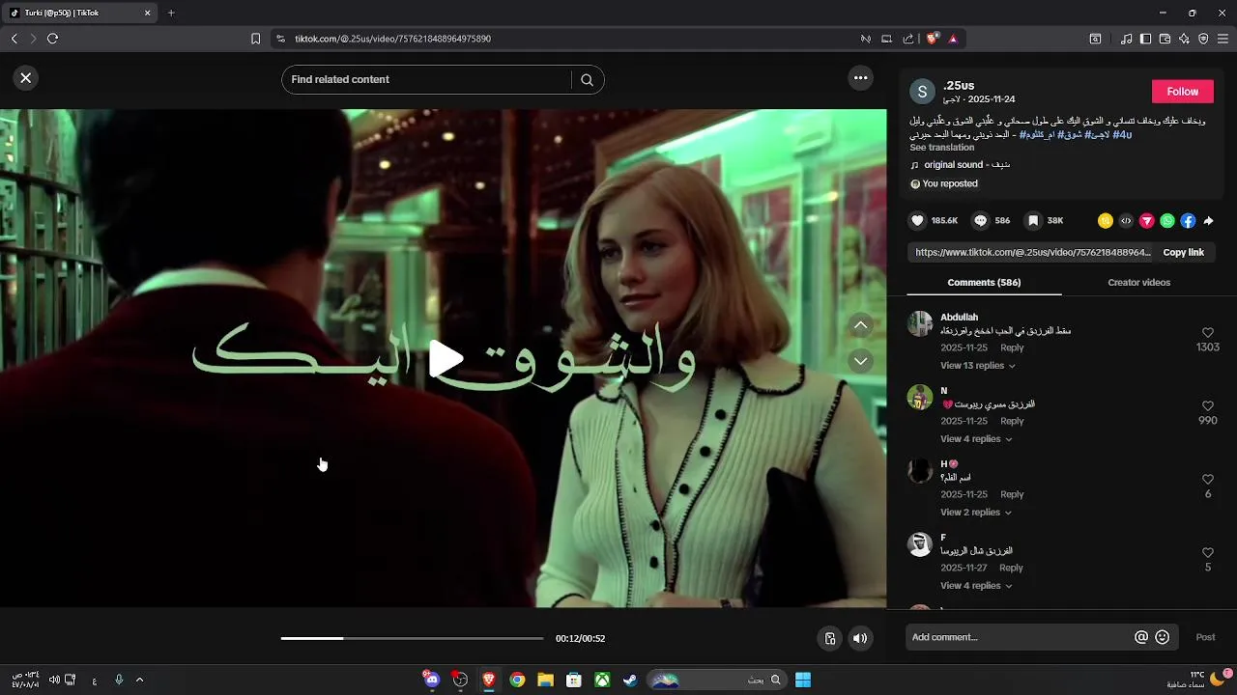Click the #4u hashtag

point(1122,135)
